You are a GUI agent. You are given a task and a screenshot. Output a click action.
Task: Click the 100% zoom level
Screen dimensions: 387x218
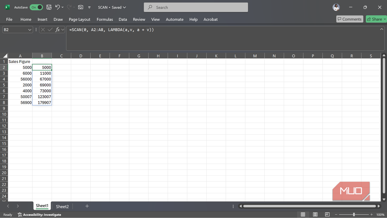[x=380, y=215]
